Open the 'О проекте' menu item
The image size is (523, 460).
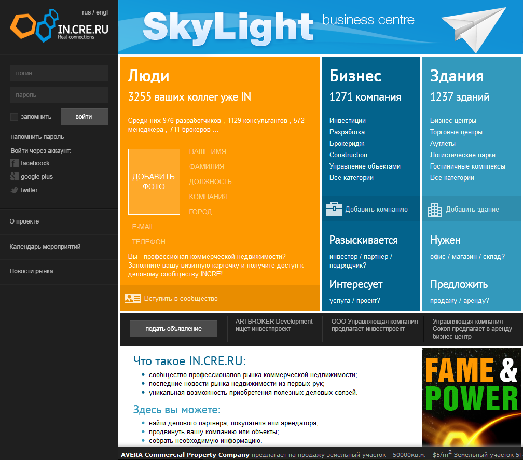[24, 221]
